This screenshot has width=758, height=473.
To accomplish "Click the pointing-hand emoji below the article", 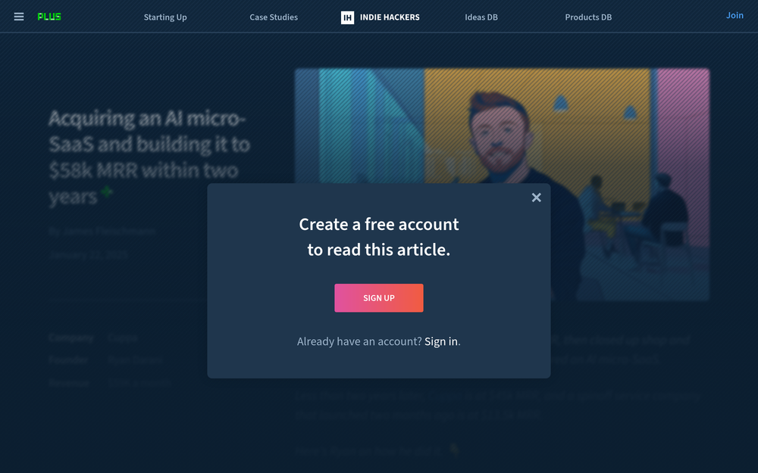I will (454, 450).
